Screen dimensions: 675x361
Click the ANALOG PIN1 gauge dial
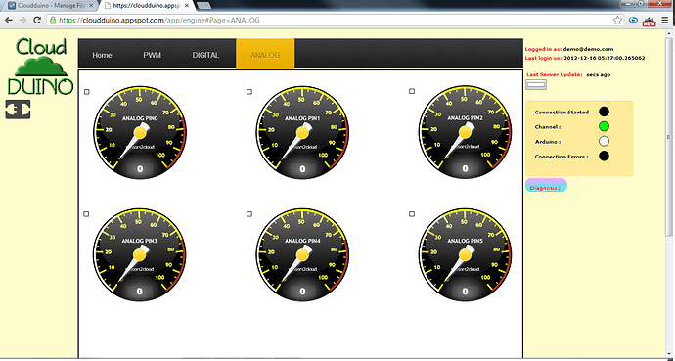coord(302,132)
